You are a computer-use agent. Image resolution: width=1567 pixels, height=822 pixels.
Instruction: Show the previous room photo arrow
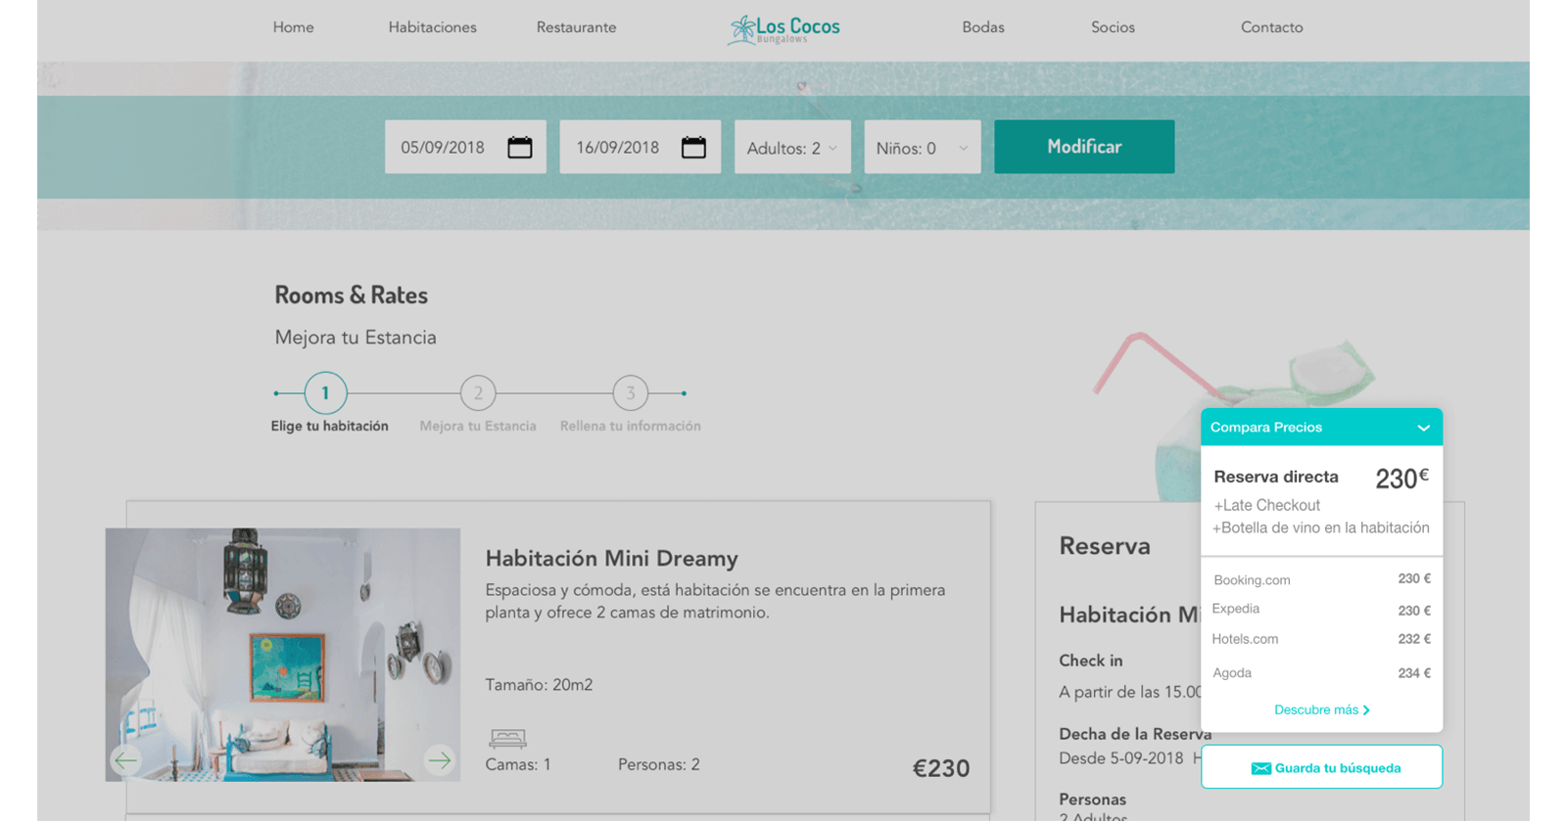coord(126,759)
